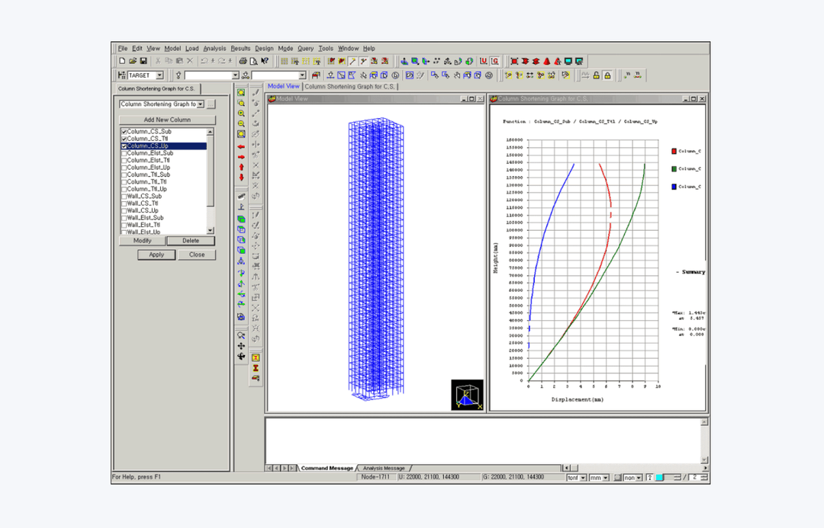
Task: Click the New file icon
Action: [x=122, y=62]
